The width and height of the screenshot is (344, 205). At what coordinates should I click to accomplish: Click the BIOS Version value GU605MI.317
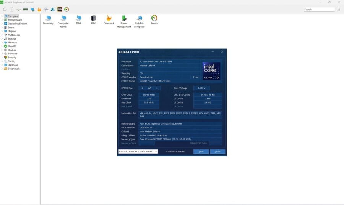(x=180, y=128)
